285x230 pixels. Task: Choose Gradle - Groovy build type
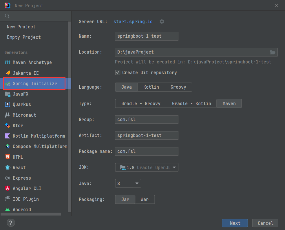coord(141,103)
